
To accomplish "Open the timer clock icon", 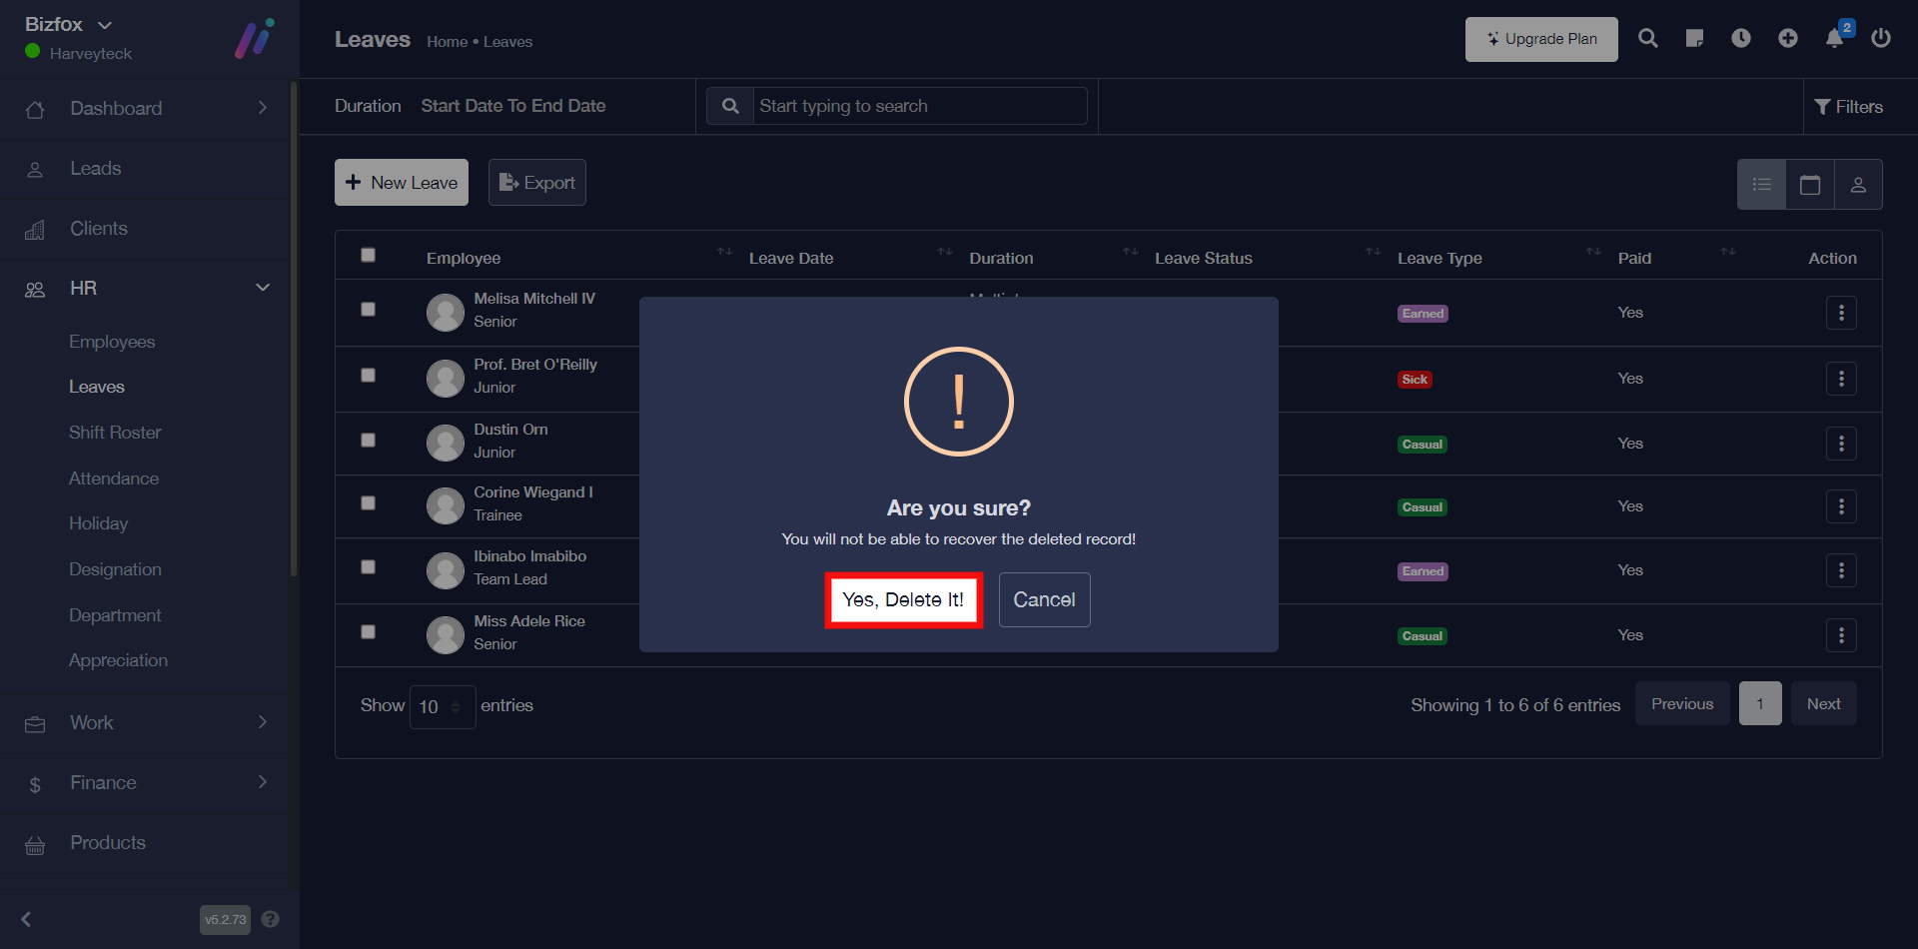I will click(x=1741, y=39).
